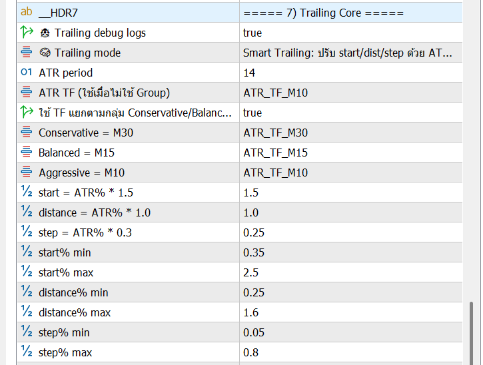Open the ATR_TF_M30 Conservative value dropdown
Screen dimensions: 483x365
pyautogui.click(x=275, y=133)
